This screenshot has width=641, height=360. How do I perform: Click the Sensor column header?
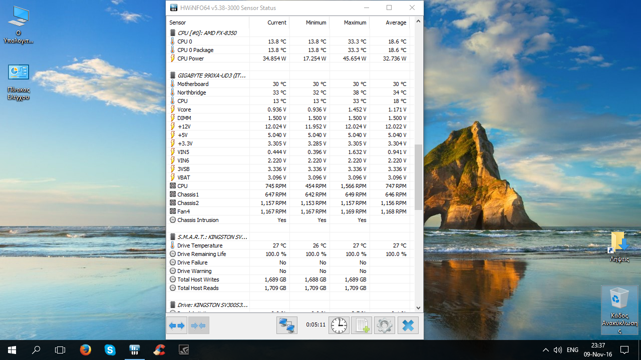point(207,22)
